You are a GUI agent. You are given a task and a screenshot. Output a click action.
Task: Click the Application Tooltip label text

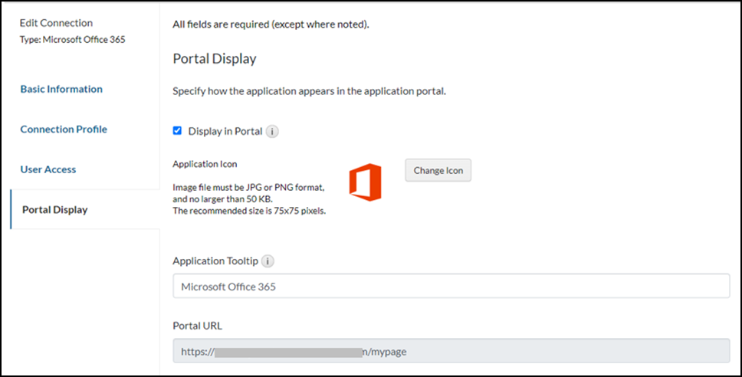(x=215, y=261)
